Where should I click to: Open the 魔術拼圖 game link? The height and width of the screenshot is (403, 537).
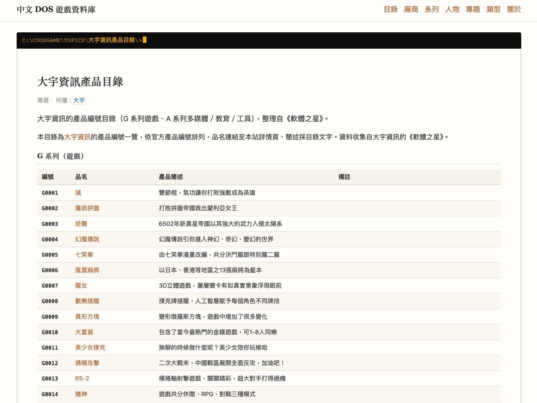click(x=87, y=208)
